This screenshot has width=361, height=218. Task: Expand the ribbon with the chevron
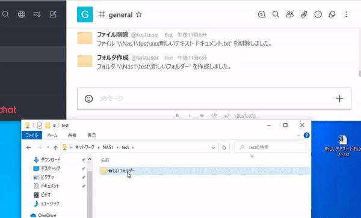(298, 135)
